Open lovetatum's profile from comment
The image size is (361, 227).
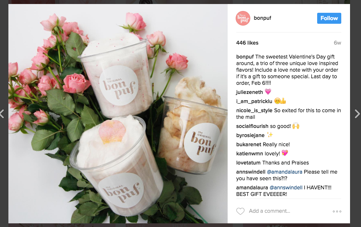pyautogui.click(x=248, y=163)
